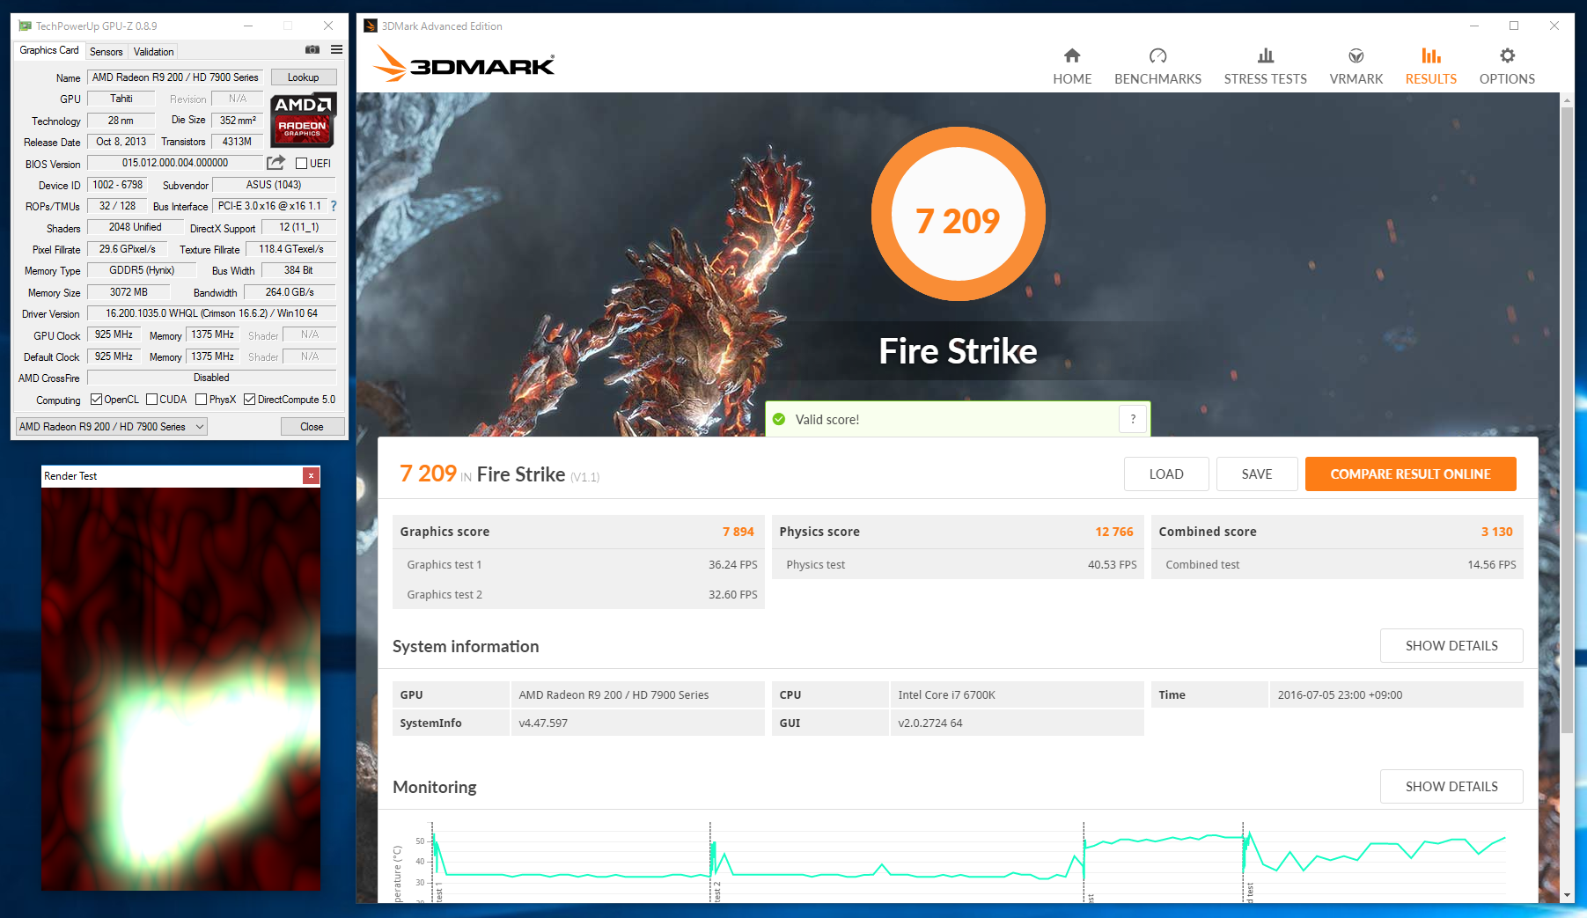The width and height of the screenshot is (1587, 918).
Task: Click the AMD Radeon Graphics logo
Action: (303, 119)
